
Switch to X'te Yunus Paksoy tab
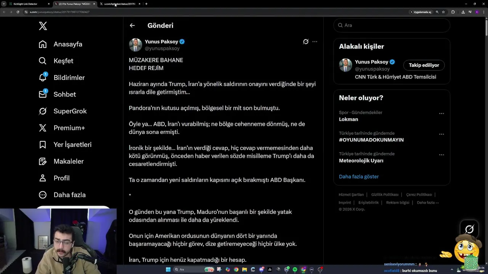75,4
